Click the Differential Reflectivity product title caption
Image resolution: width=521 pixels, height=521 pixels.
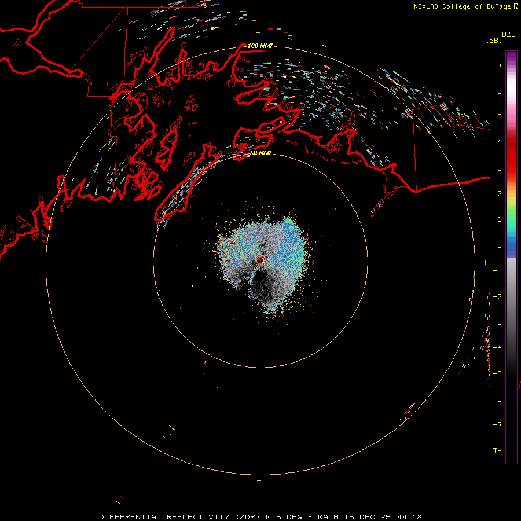point(260,517)
